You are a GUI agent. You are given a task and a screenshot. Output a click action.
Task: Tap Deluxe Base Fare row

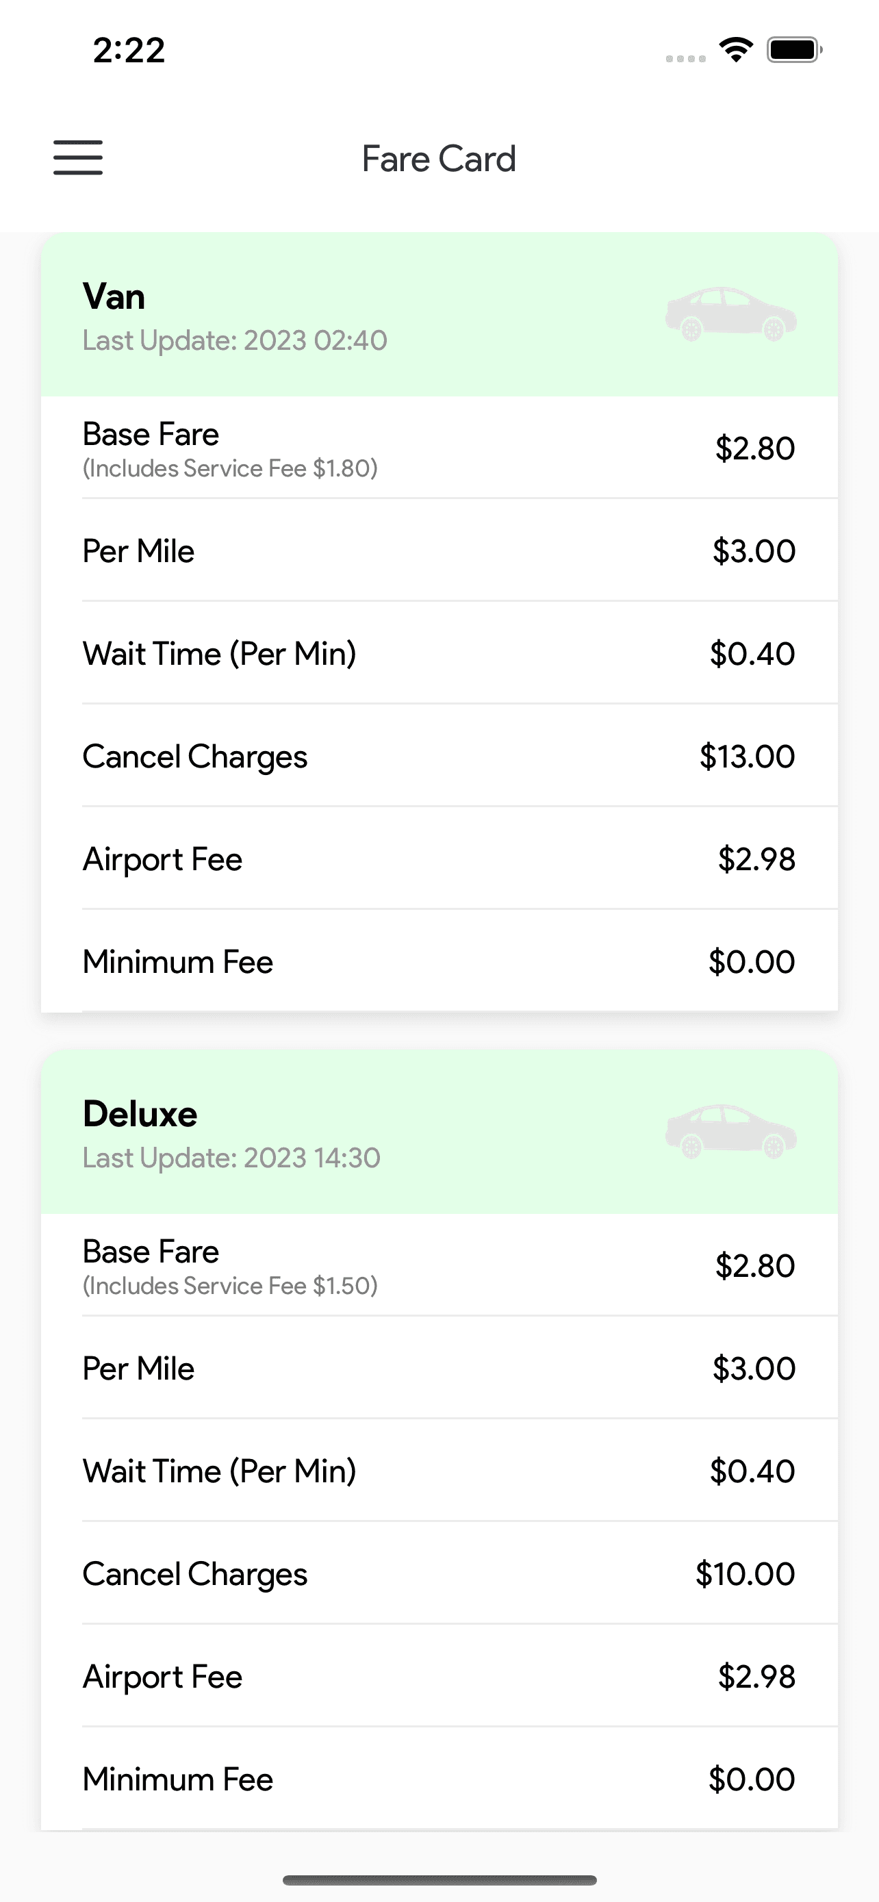pyautogui.click(x=439, y=1265)
